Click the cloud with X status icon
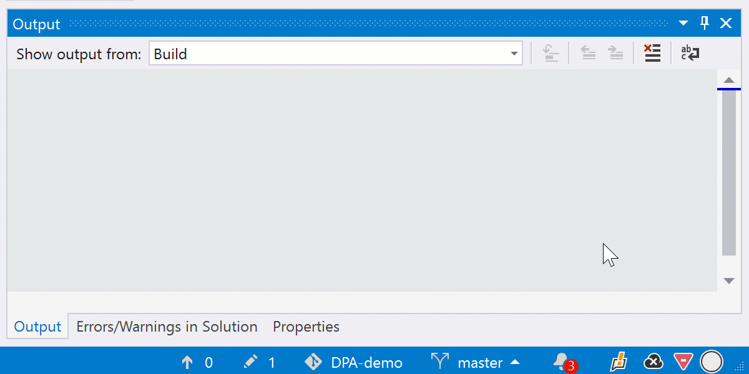 [653, 362]
